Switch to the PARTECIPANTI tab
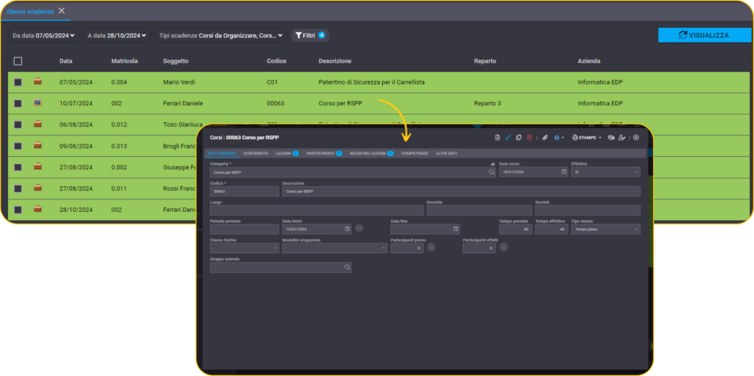 (324, 153)
